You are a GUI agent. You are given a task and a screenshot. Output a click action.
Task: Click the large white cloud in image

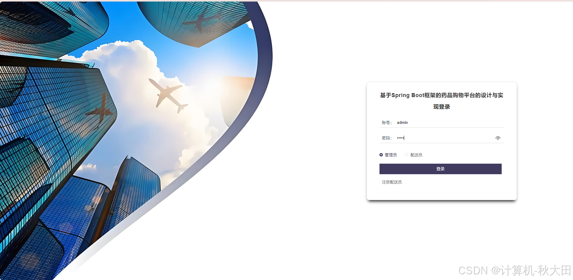135,69
